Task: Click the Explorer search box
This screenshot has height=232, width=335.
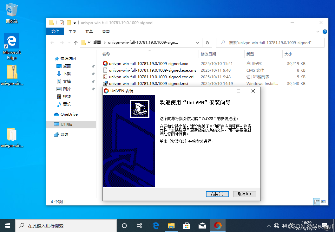Action: point(270,43)
